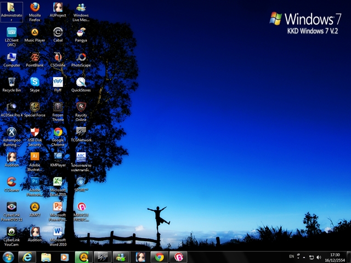This screenshot has width=351, height=263.
Task: Open the clock showing 17:30
Action: [x=335, y=258]
